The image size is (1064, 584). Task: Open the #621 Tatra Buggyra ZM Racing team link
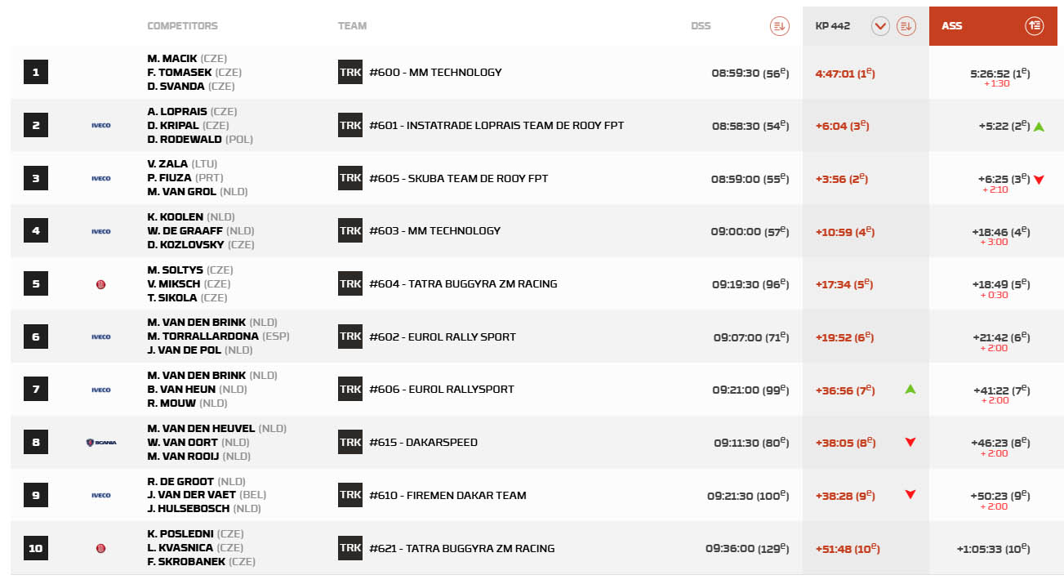[461, 548]
